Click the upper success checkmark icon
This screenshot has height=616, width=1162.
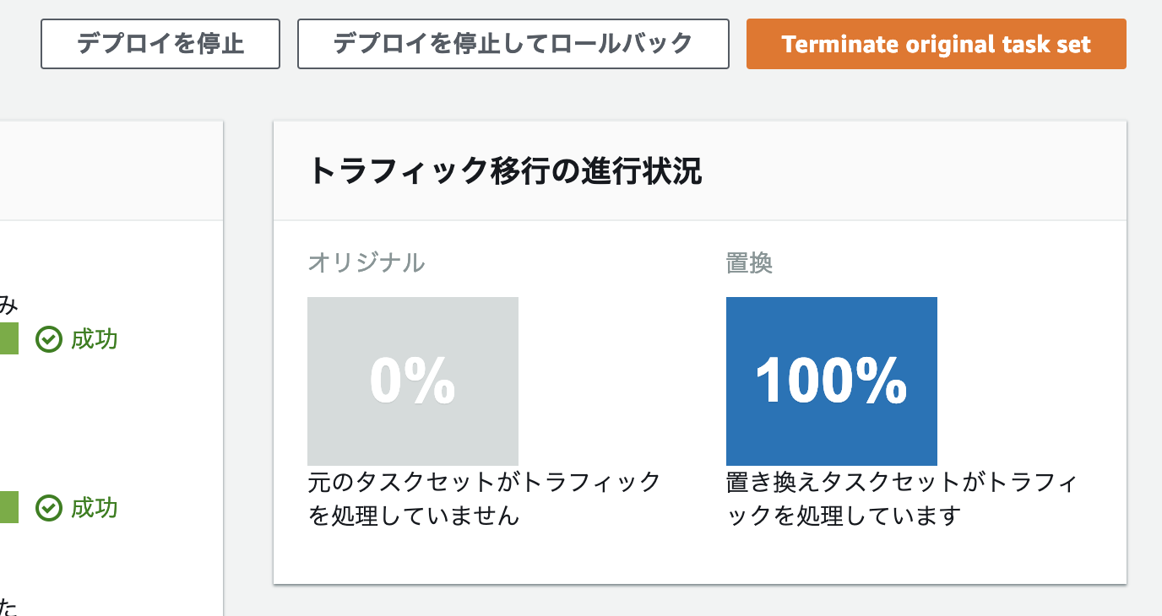coord(49,340)
